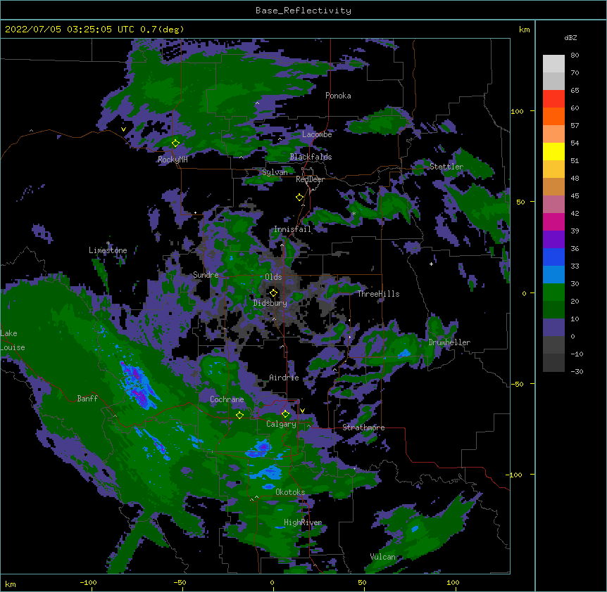Viewport: 607px width, 592px height.
Task: Click the orange 57-60 dBZ legend color
Action: coord(553,116)
